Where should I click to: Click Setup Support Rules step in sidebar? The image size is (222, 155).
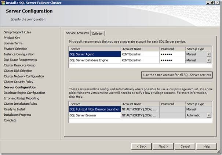click(x=17, y=32)
